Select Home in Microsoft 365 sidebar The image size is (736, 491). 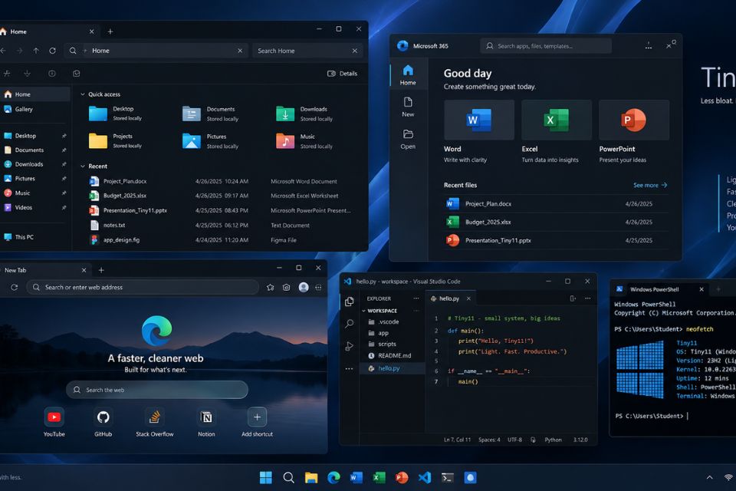[x=408, y=75]
